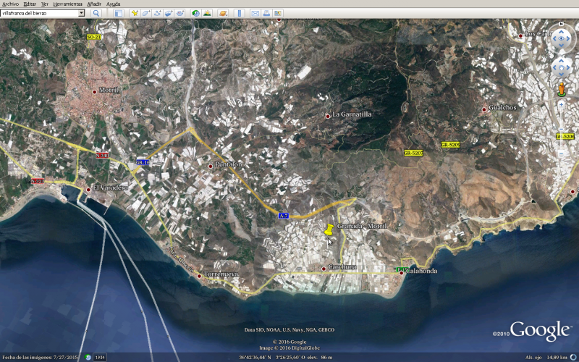Click the add image overlay icon
Screen dimensions: 579x362
[169, 13]
